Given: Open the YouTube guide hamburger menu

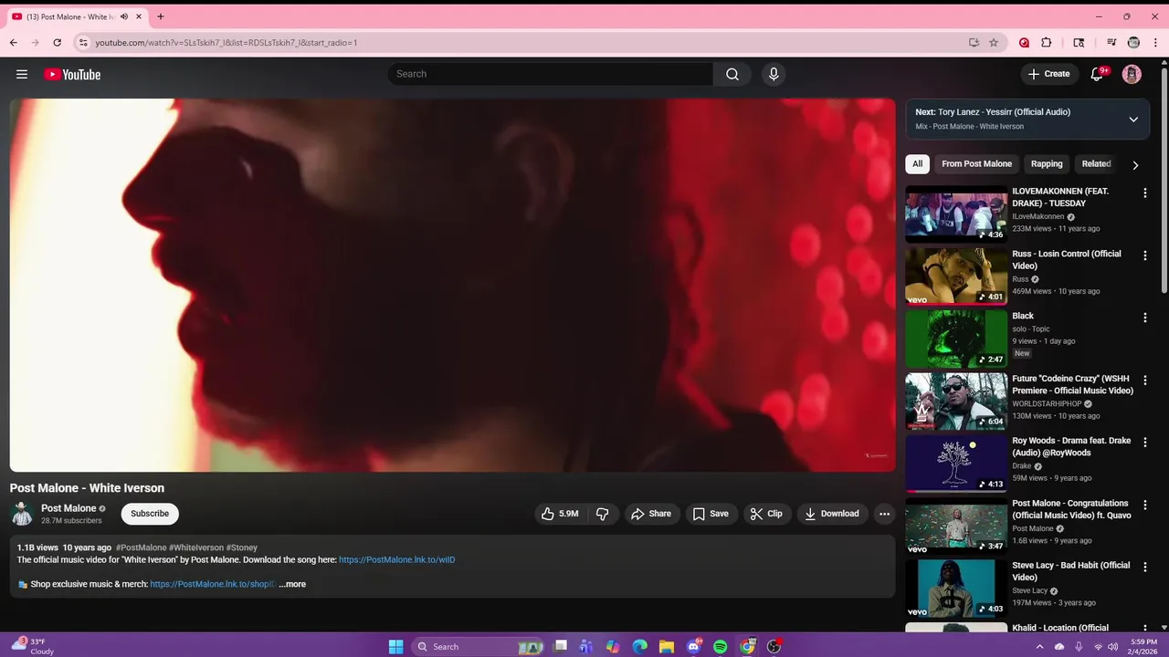Looking at the screenshot, I should (22, 75).
